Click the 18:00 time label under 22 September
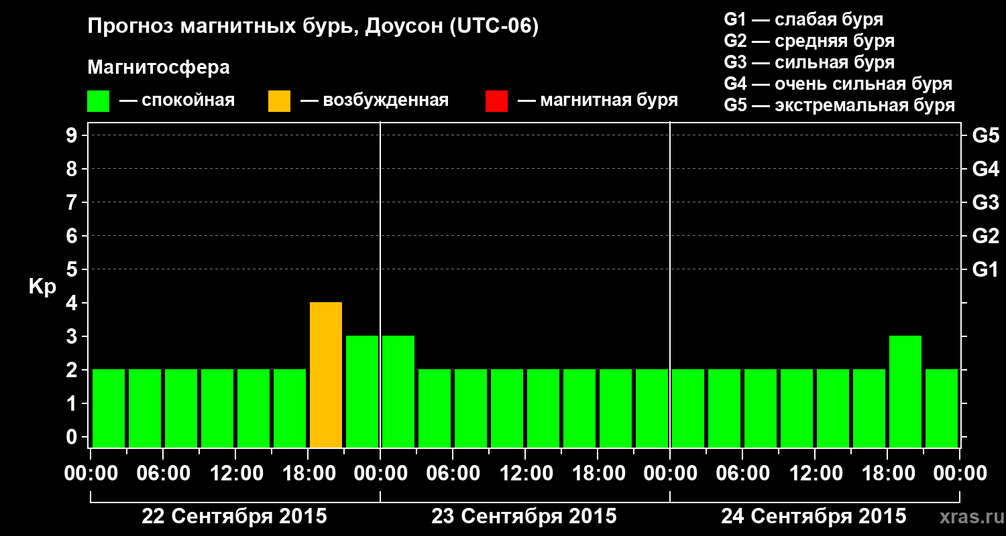The image size is (1006, 536). tap(308, 474)
